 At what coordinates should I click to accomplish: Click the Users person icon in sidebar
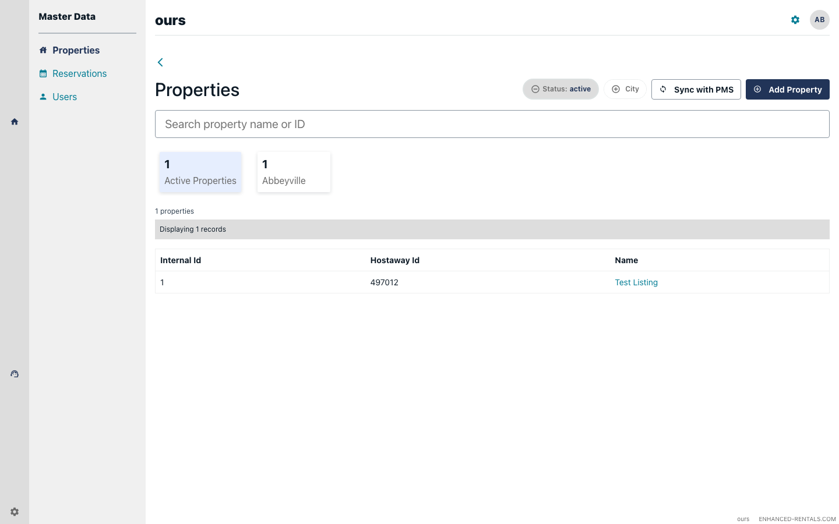pos(43,97)
